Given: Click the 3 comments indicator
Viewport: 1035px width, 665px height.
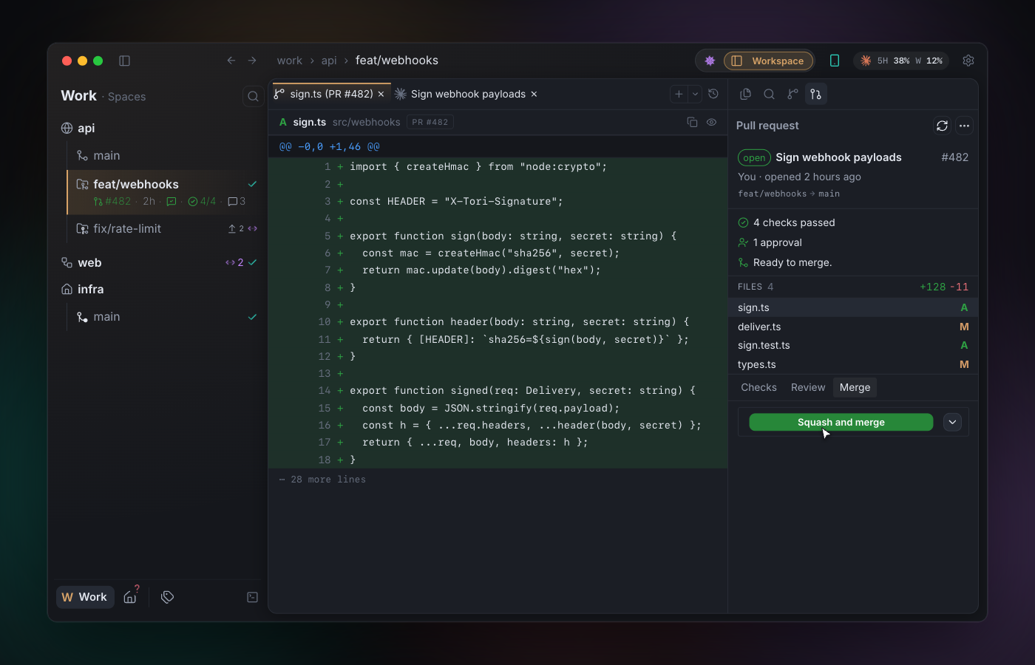Looking at the screenshot, I should point(237,201).
